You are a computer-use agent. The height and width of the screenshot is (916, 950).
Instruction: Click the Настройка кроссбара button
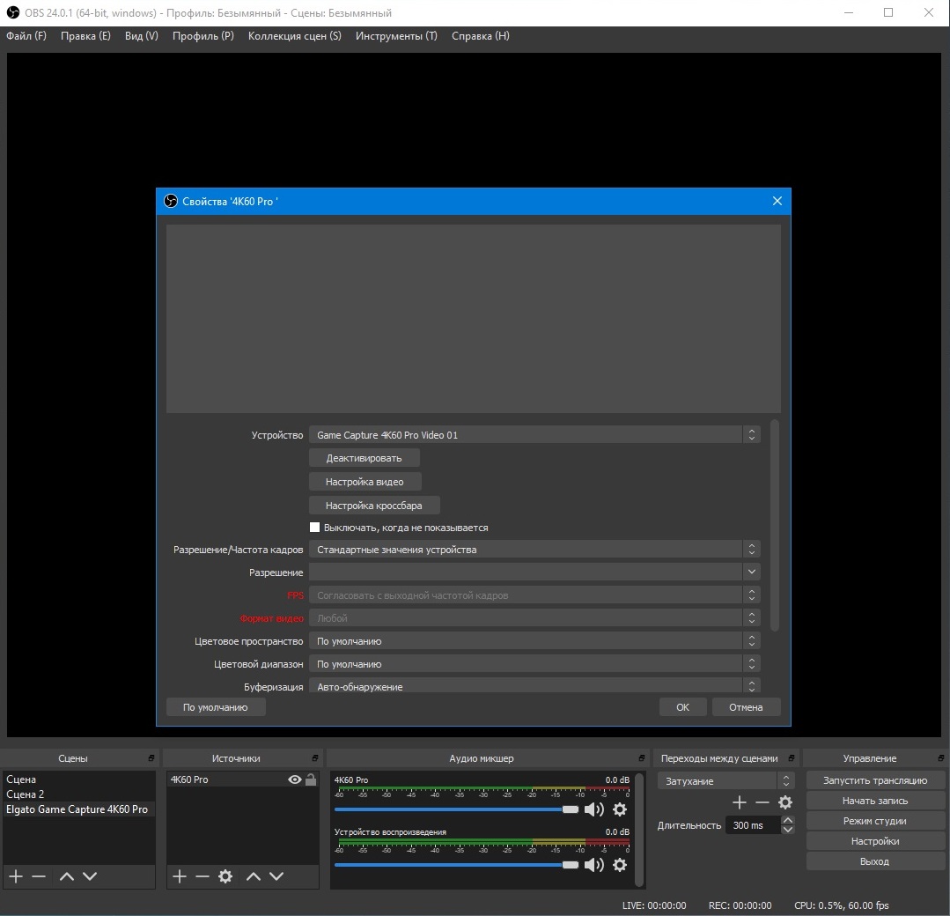[x=374, y=505]
